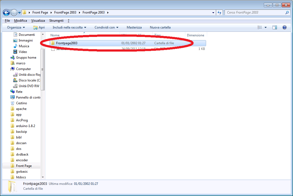Select the Musica library icon
The width and height of the screenshot is (293, 196).
[16, 46]
